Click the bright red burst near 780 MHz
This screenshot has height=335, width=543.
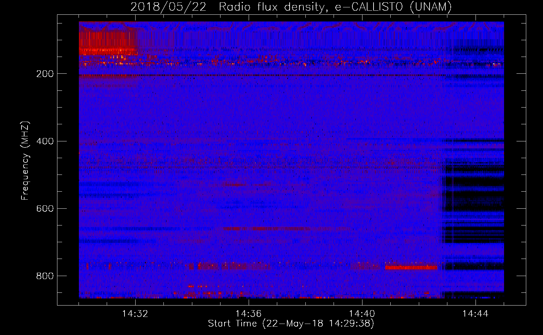coord(411,267)
